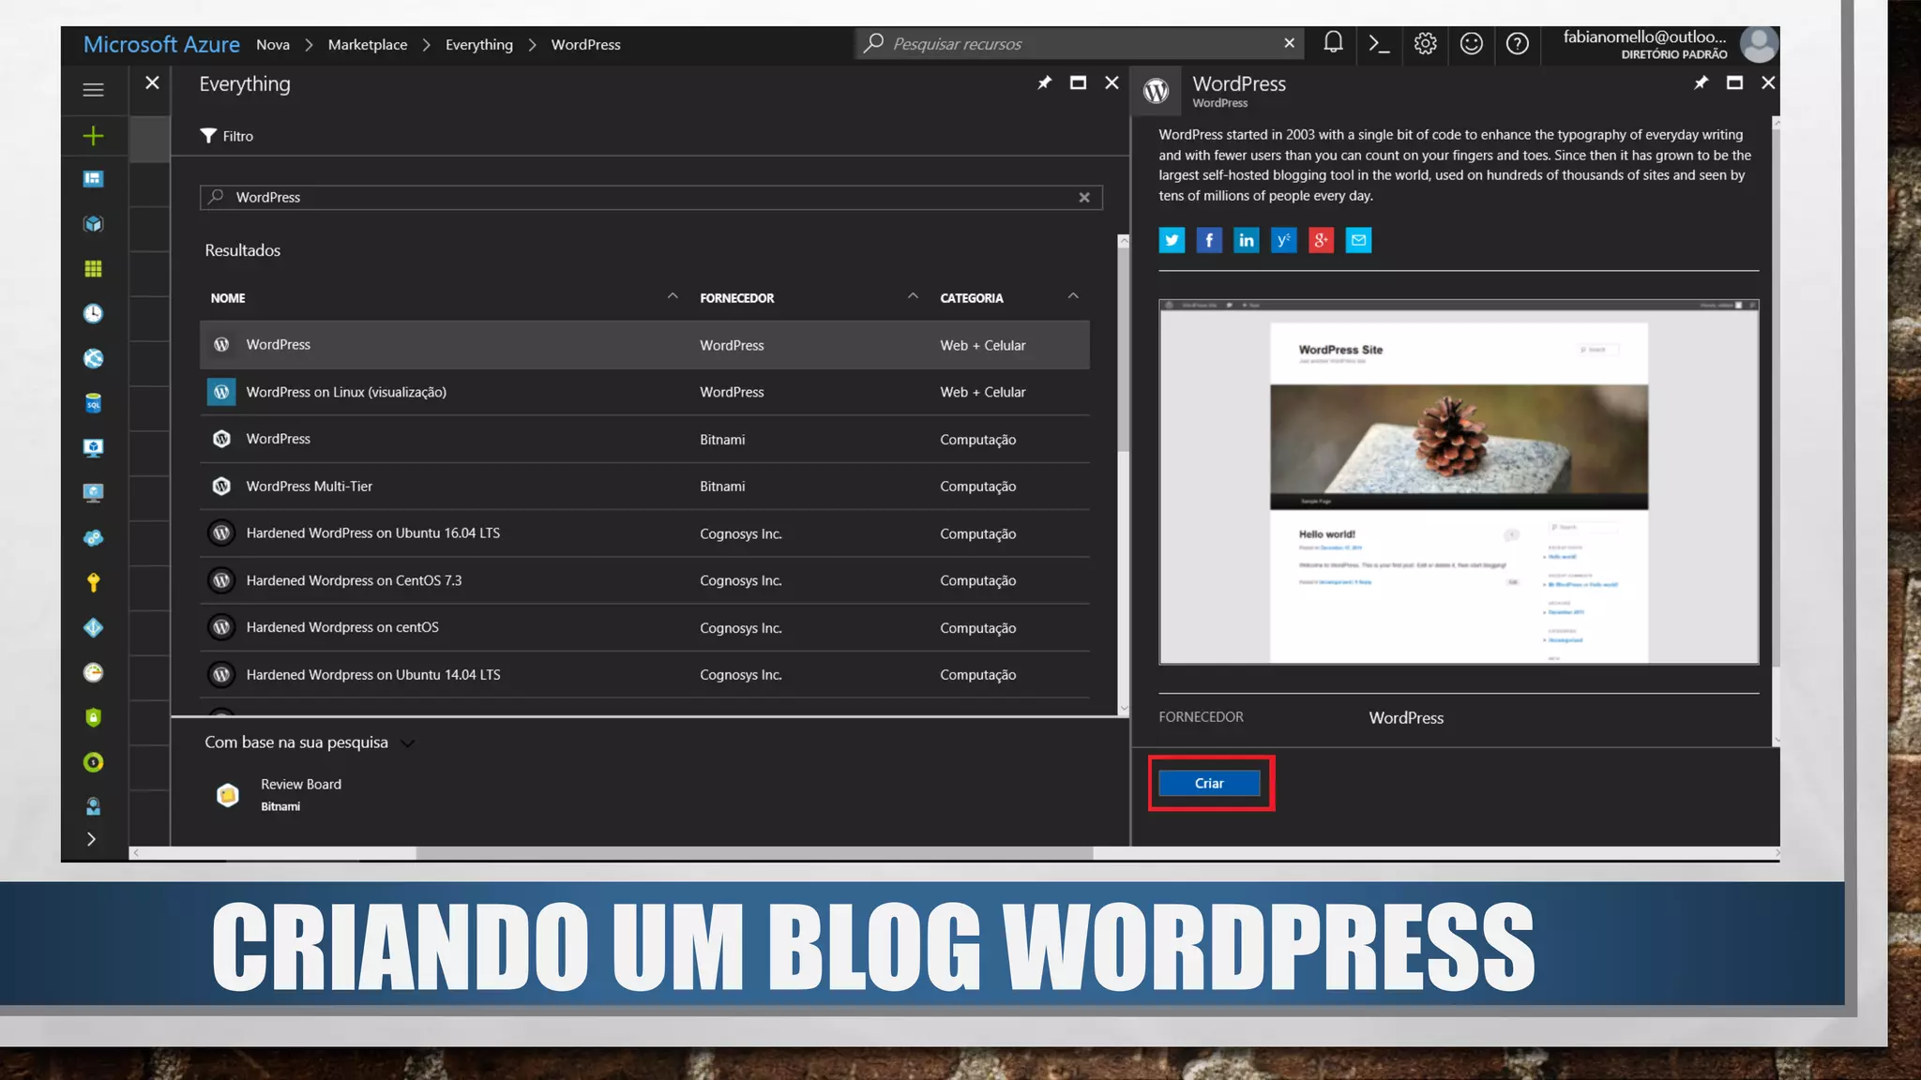Select Marketplace in the breadcrumb

pyautogui.click(x=368, y=44)
